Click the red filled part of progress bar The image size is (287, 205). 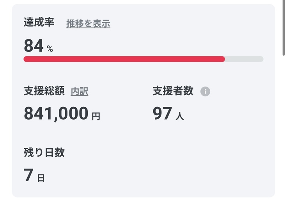point(124,59)
